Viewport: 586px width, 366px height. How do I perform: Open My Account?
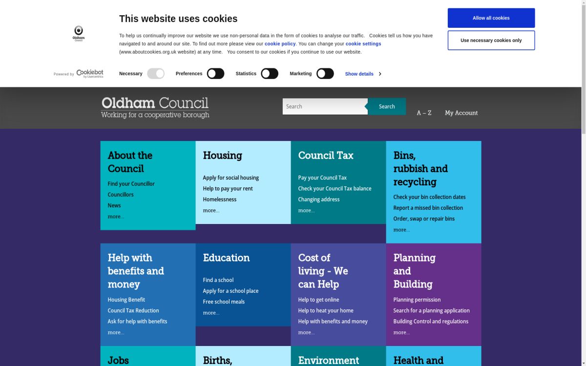[x=461, y=113]
